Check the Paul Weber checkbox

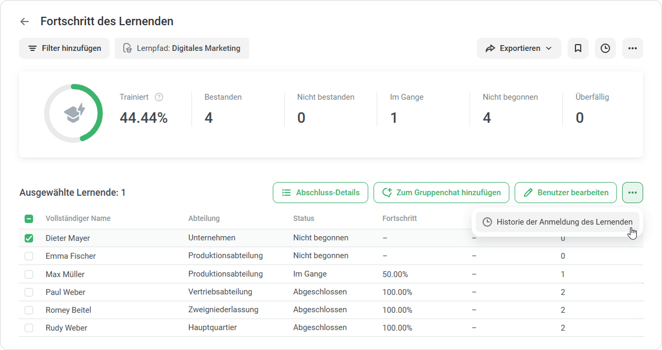[x=29, y=292]
